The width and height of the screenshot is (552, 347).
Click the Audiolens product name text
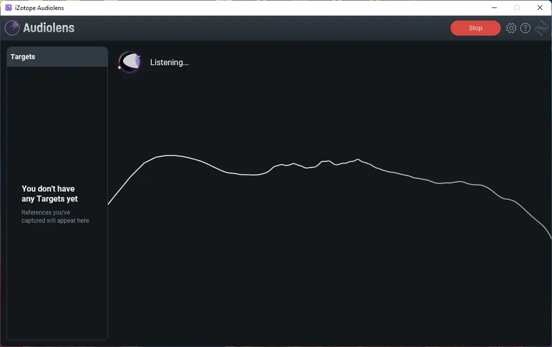[x=49, y=28]
